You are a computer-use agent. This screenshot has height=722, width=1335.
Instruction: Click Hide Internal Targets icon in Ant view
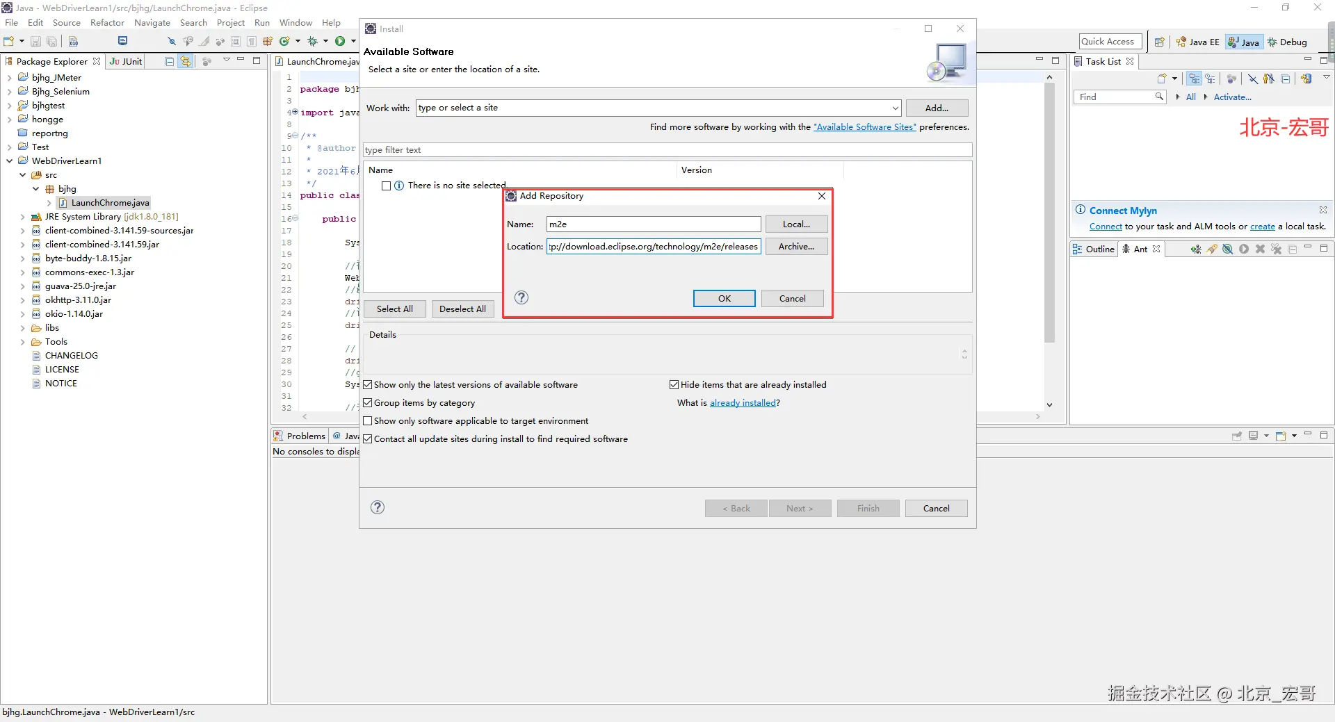pyautogui.click(x=1228, y=249)
